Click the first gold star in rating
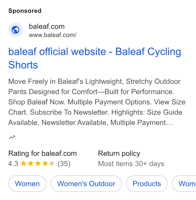The height and width of the screenshot is (200, 196). tap(23, 163)
